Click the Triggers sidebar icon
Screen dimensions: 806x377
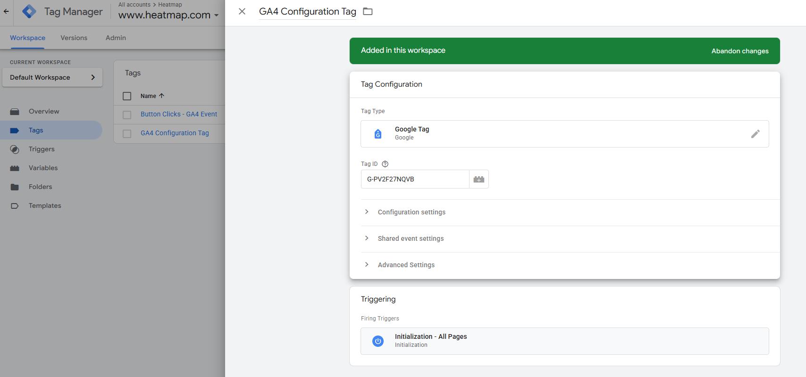coord(15,149)
